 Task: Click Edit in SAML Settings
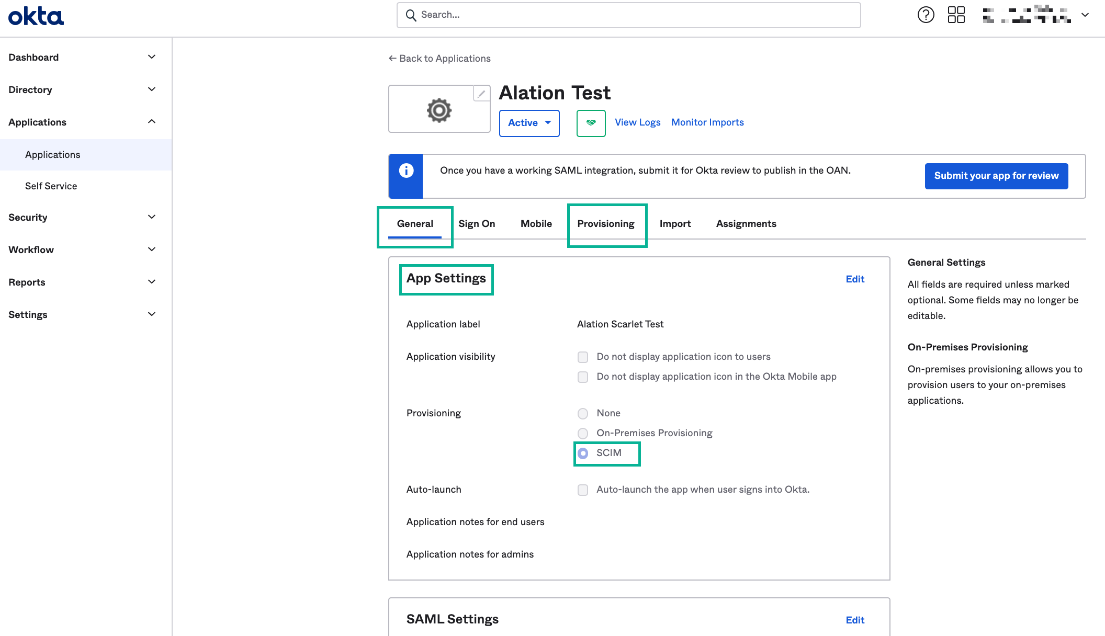855,620
